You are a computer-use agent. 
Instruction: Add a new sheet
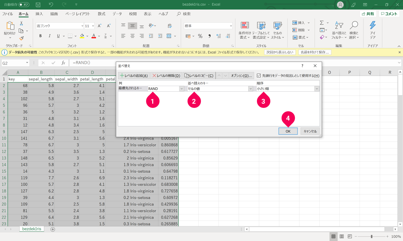[x=53, y=229]
